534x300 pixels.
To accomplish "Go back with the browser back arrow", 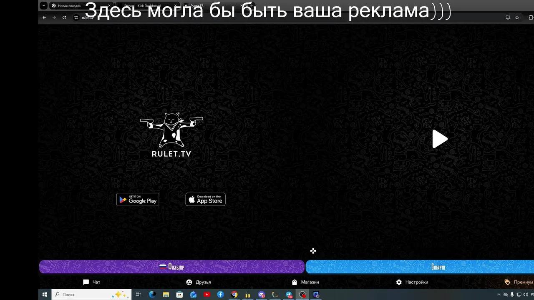I will pos(44,17).
